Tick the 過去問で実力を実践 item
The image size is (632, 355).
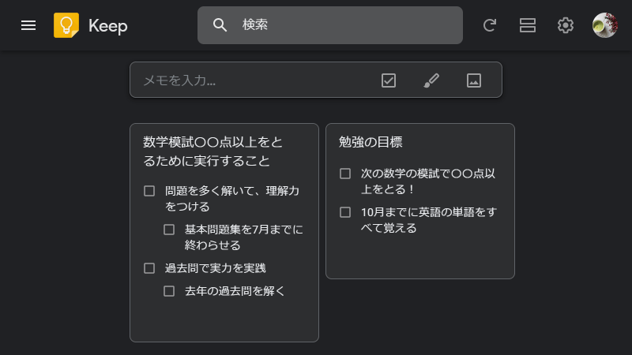149,268
